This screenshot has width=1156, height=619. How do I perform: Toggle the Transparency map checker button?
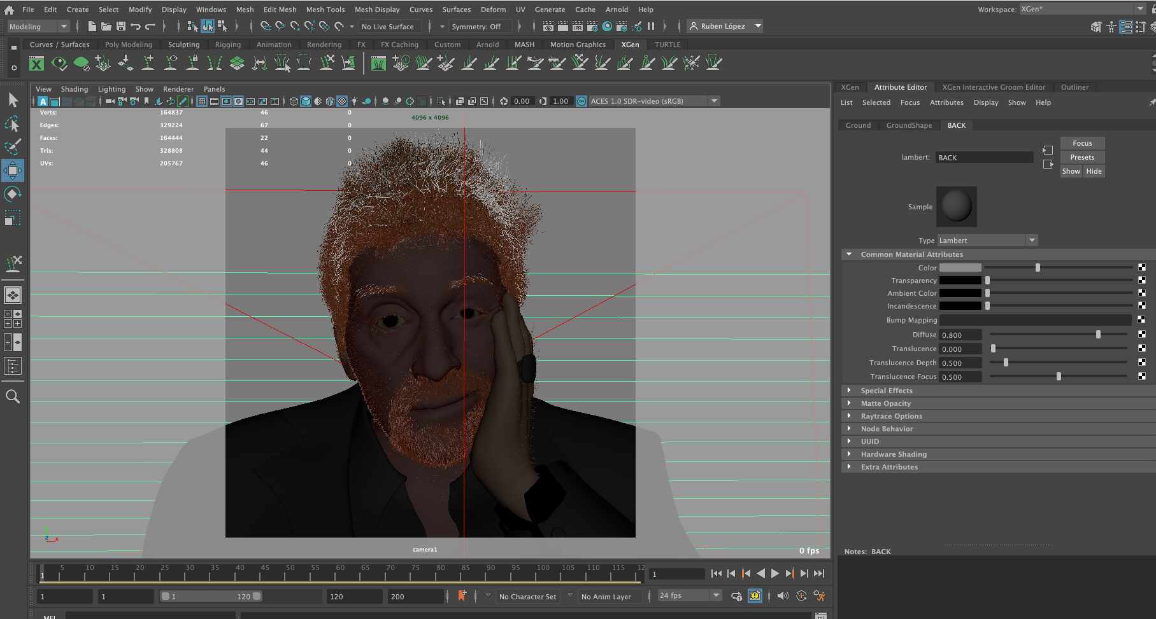click(1142, 280)
